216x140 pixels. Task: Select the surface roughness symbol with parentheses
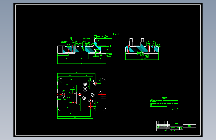[x=175, y=110]
